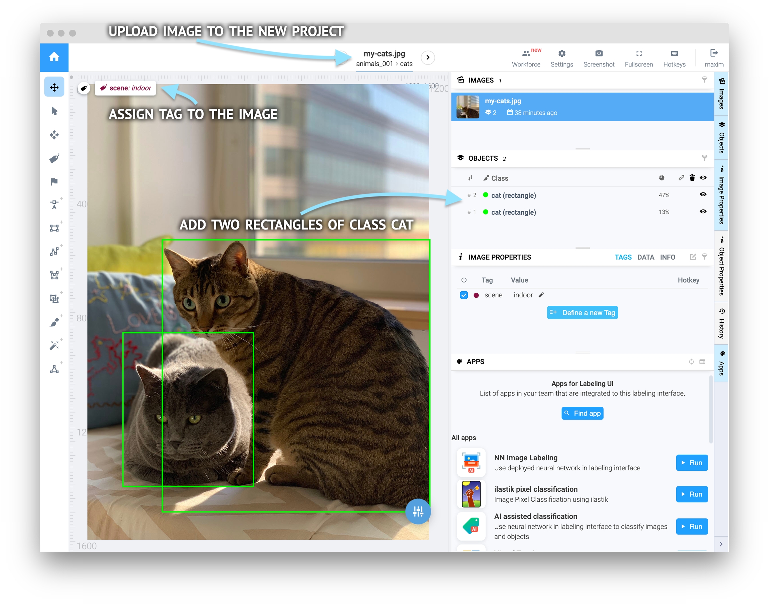
Task: Click green class color of object #2
Action: 485,195
